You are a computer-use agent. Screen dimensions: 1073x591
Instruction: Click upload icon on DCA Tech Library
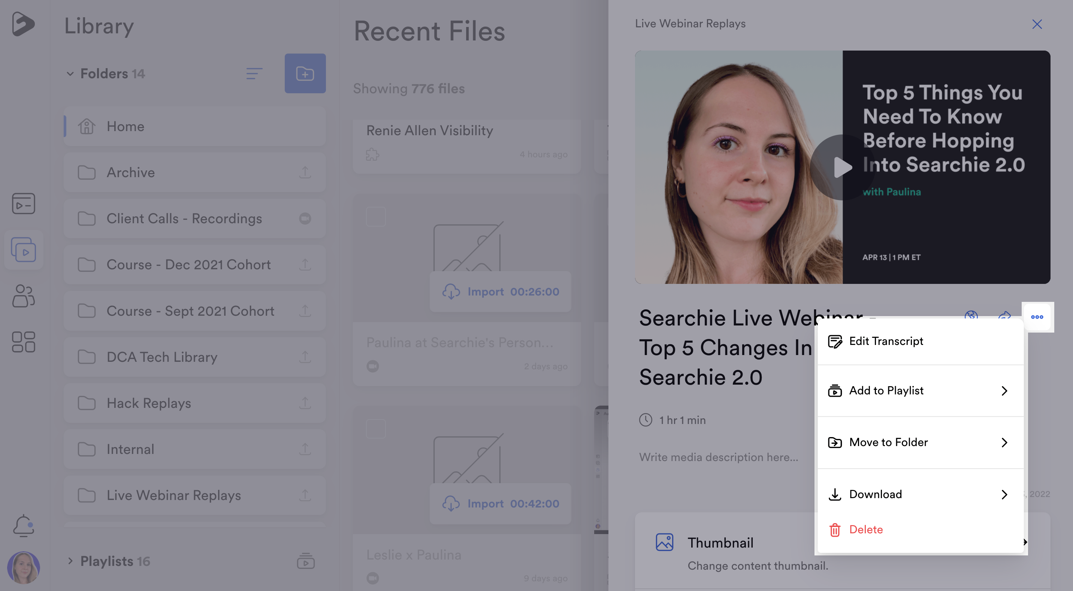tap(305, 357)
